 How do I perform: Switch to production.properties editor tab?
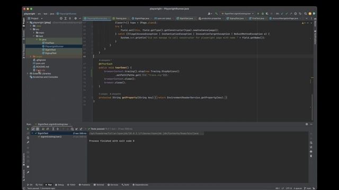(x=211, y=18)
